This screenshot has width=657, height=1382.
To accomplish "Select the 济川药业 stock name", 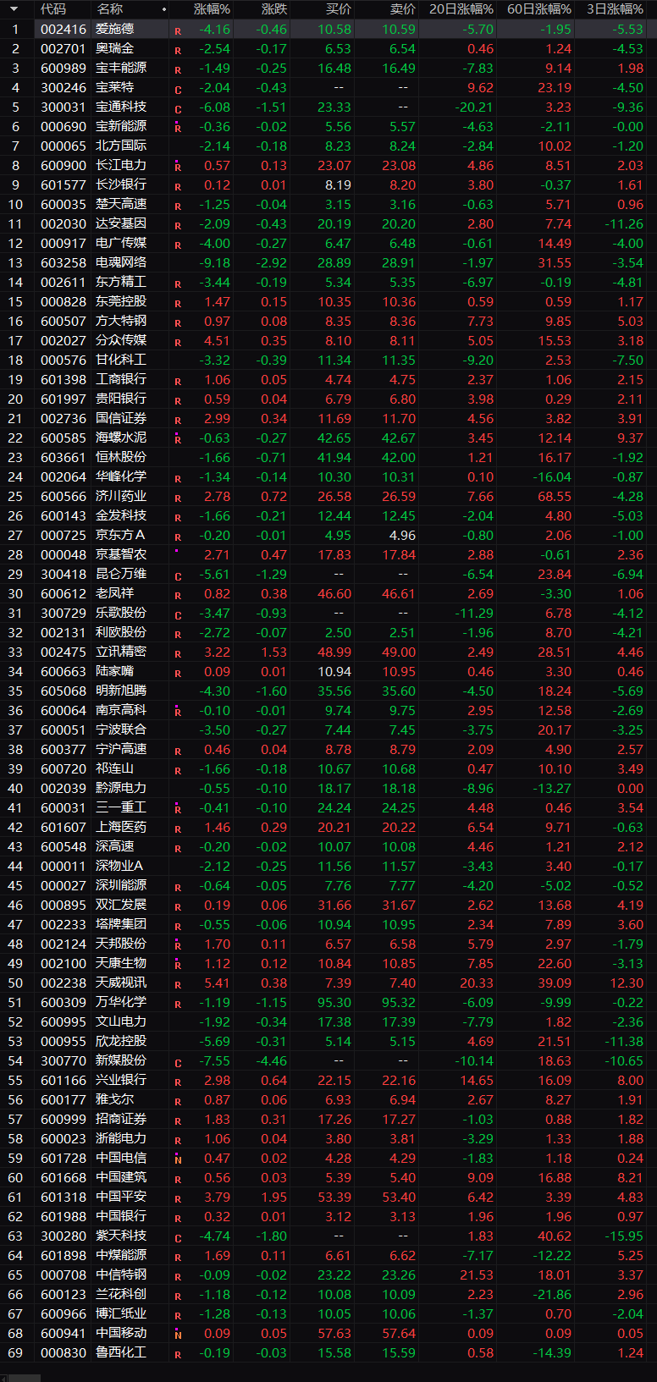I will (121, 496).
